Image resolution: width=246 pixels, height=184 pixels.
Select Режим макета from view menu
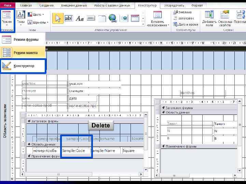point(23,53)
